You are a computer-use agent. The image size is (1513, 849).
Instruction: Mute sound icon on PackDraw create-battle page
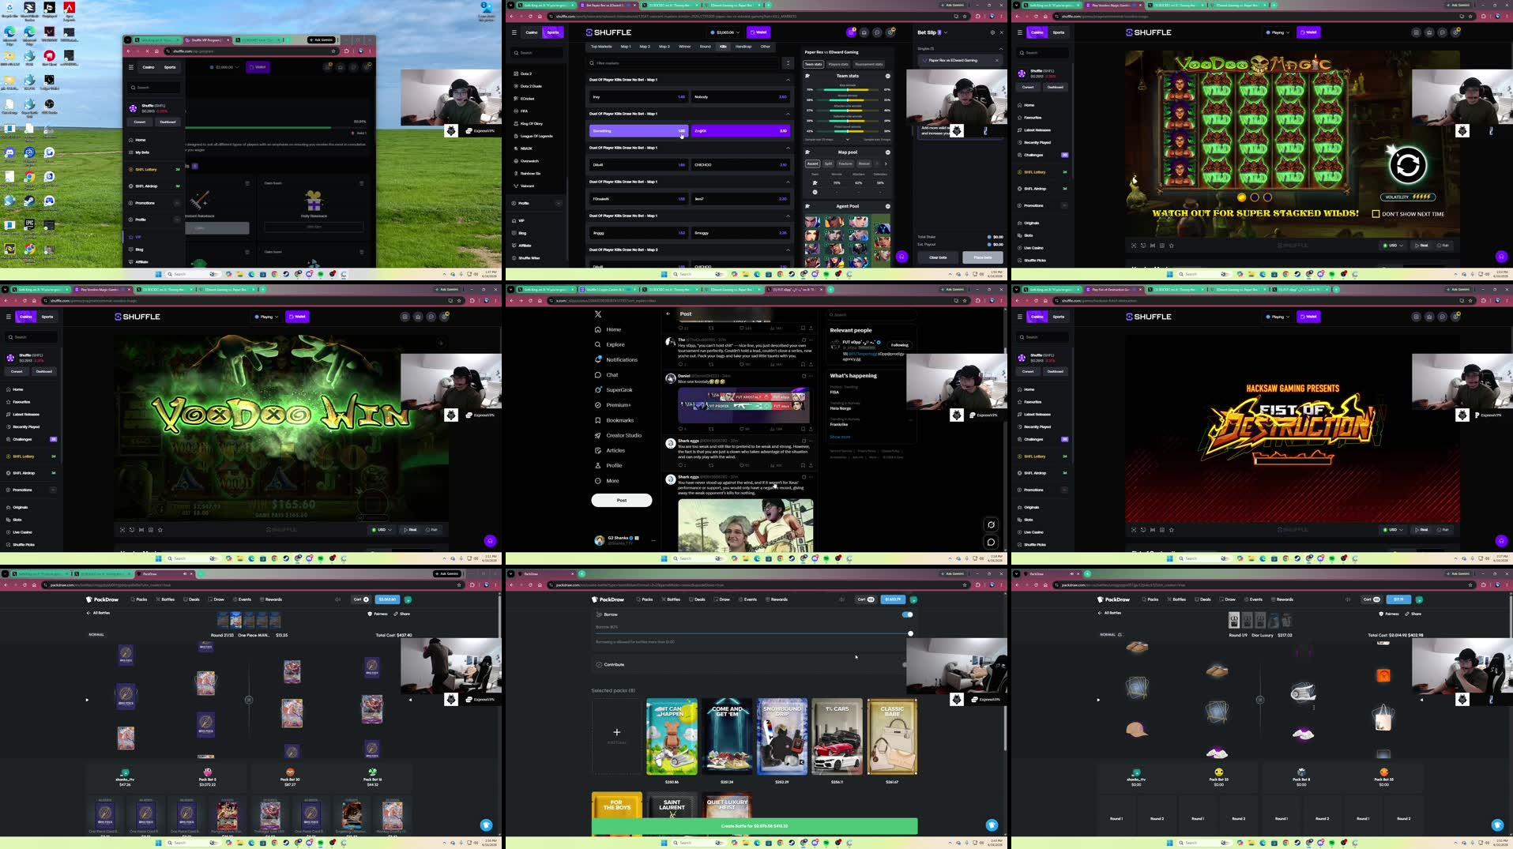pyautogui.click(x=842, y=599)
